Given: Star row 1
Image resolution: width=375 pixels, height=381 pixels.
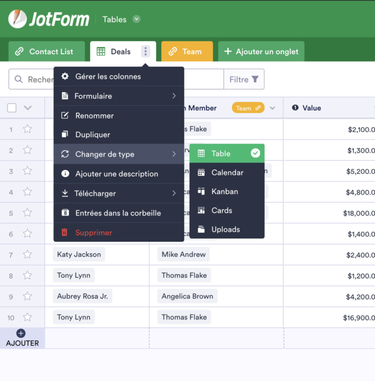Looking at the screenshot, I should 27,129.
